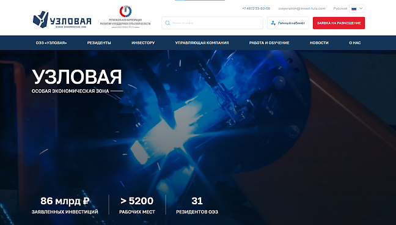
Task: Select Инвестору in navigation bar
Action: click(143, 43)
